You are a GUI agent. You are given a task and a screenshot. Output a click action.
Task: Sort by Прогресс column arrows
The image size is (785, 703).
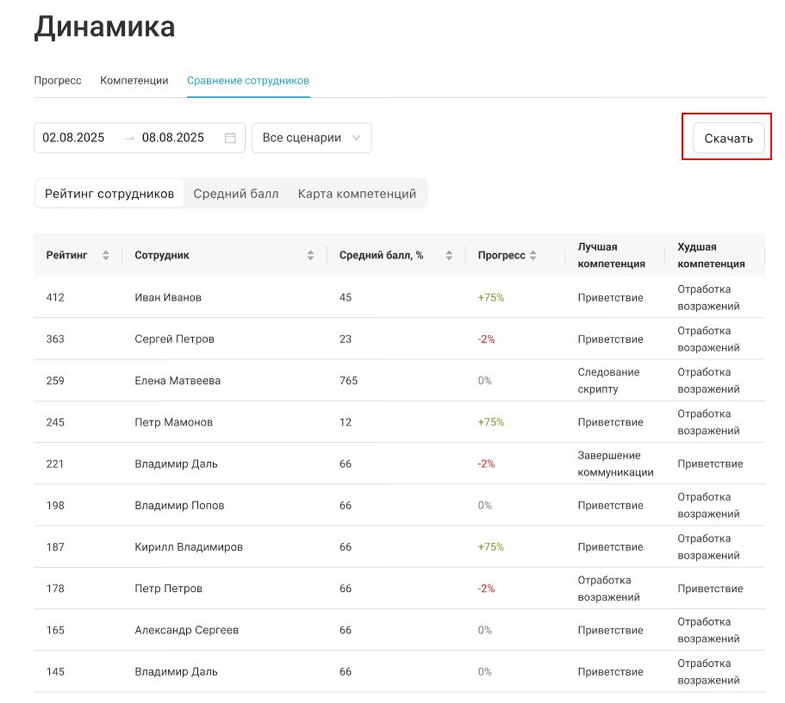[x=533, y=255]
